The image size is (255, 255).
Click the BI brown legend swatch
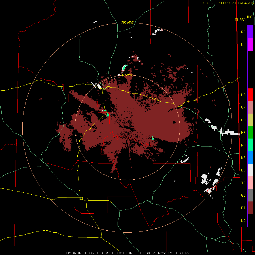tap(250, 208)
